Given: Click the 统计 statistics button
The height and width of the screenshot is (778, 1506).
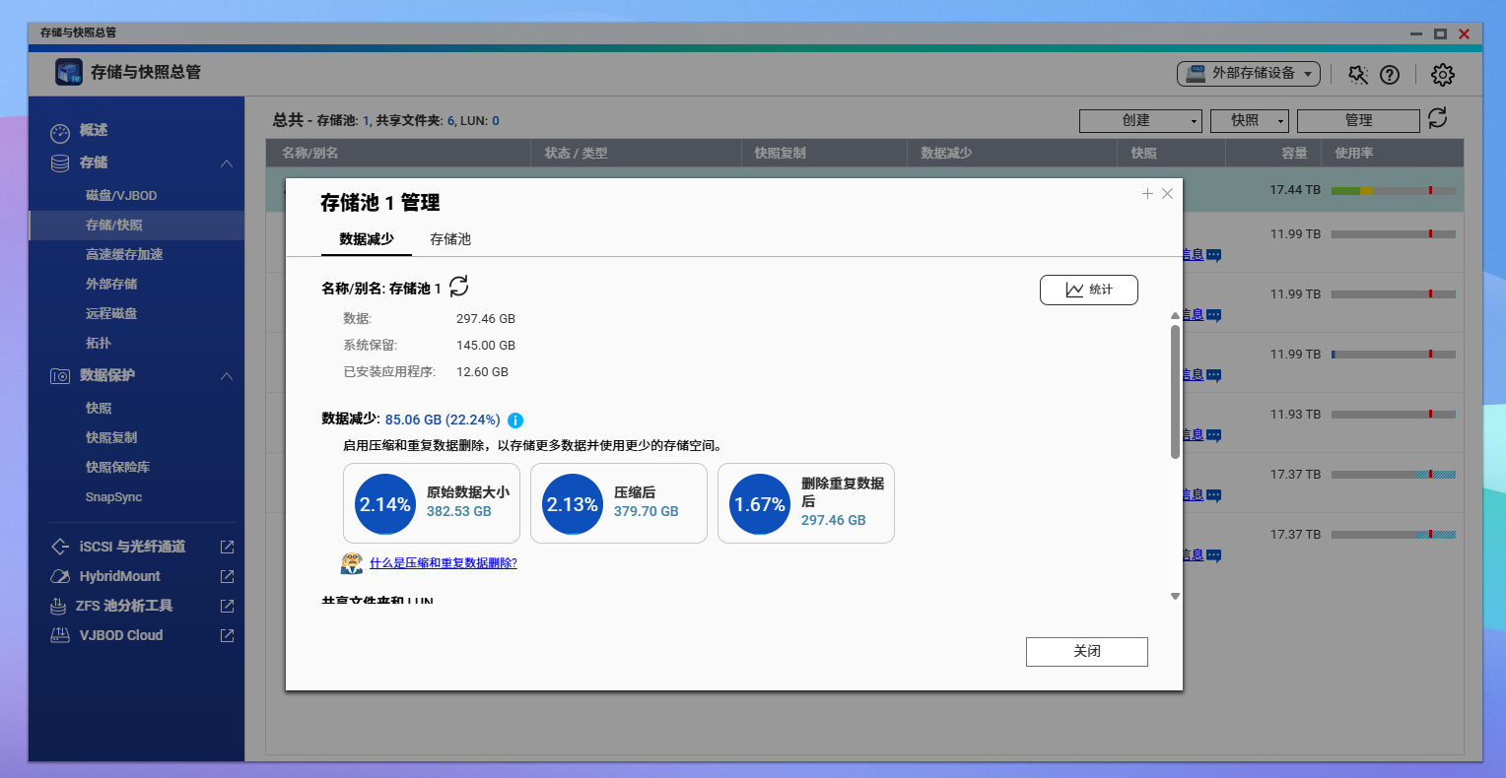Looking at the screenshot, I should coord(1088,290).
